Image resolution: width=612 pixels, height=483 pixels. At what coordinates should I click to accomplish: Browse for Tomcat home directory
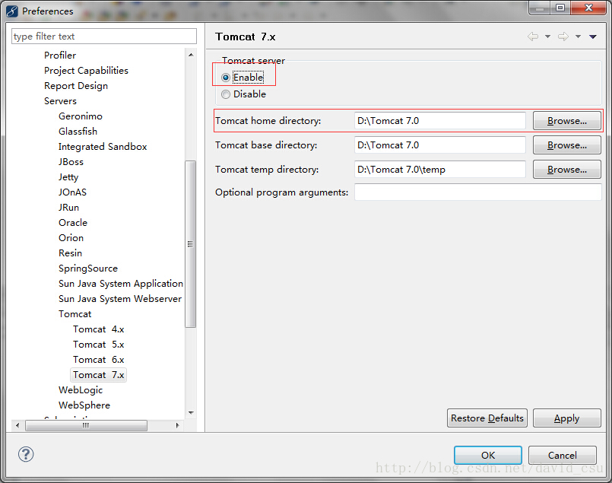click(566, 121)
